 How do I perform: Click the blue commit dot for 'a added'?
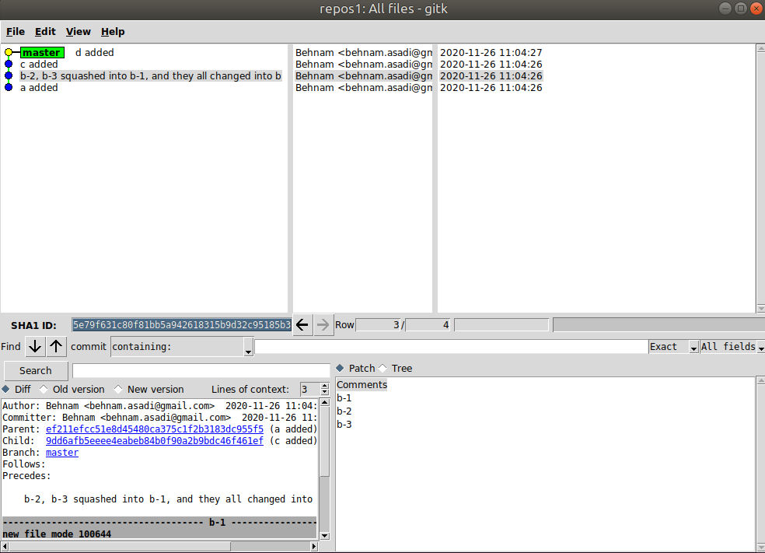point(9,88)
